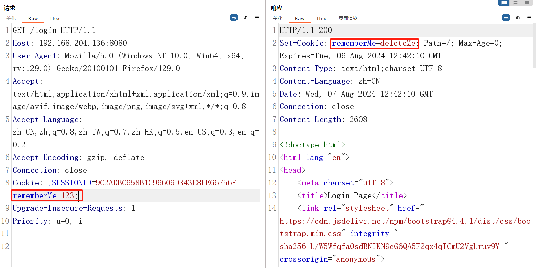Click the Host header value 192.168.204.136:8080

(83, 43)
